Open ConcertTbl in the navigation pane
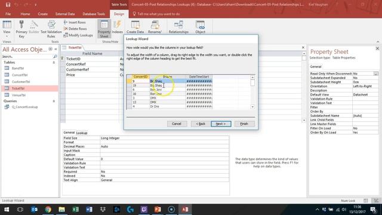The width and height of the screenshot is (382, 215). 20,75
